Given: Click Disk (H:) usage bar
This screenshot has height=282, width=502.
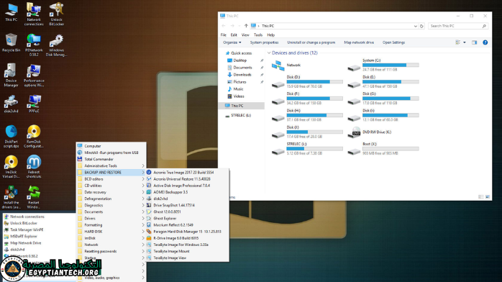Looking at the screenshot, I should click(x=315, y=115).
